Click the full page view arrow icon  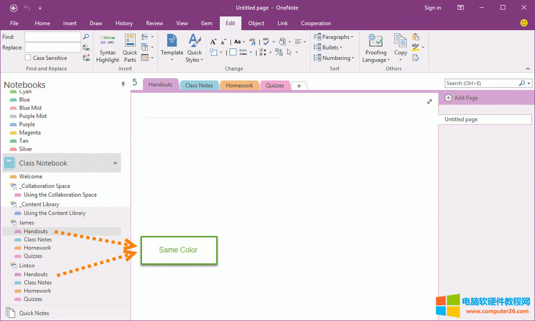point(429,101)
